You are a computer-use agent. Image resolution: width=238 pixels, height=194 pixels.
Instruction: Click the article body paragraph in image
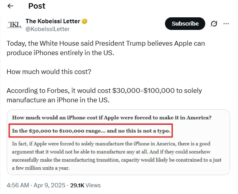[x=117, y=156]
